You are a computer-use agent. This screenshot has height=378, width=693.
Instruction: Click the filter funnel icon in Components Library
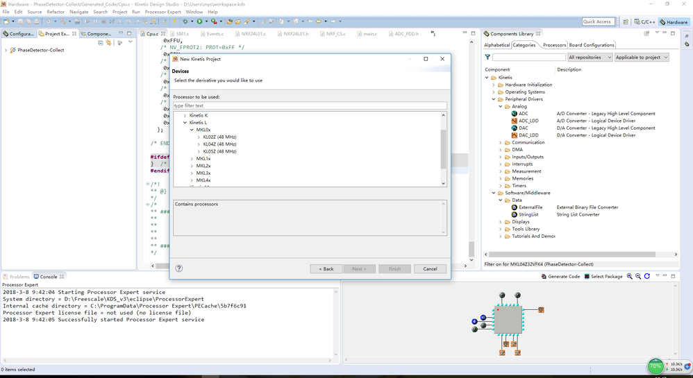487,57
